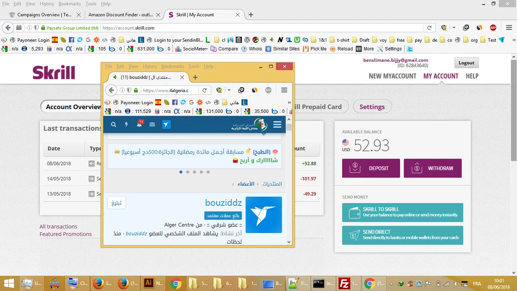Switch to the Campaigns Overview tab
Viewport: 517px width, 291px height.
(x=44, y=15)
